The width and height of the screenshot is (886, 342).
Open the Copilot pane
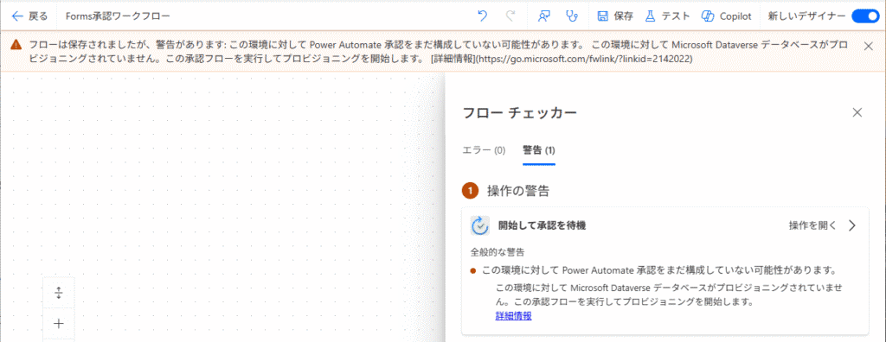click(726, 16)
